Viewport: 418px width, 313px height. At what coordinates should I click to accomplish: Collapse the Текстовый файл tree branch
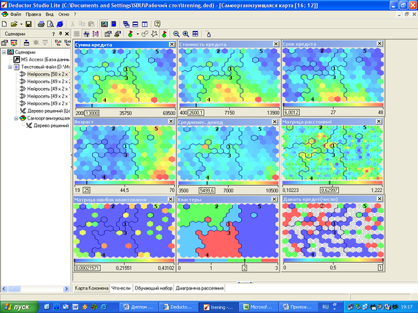10,67
